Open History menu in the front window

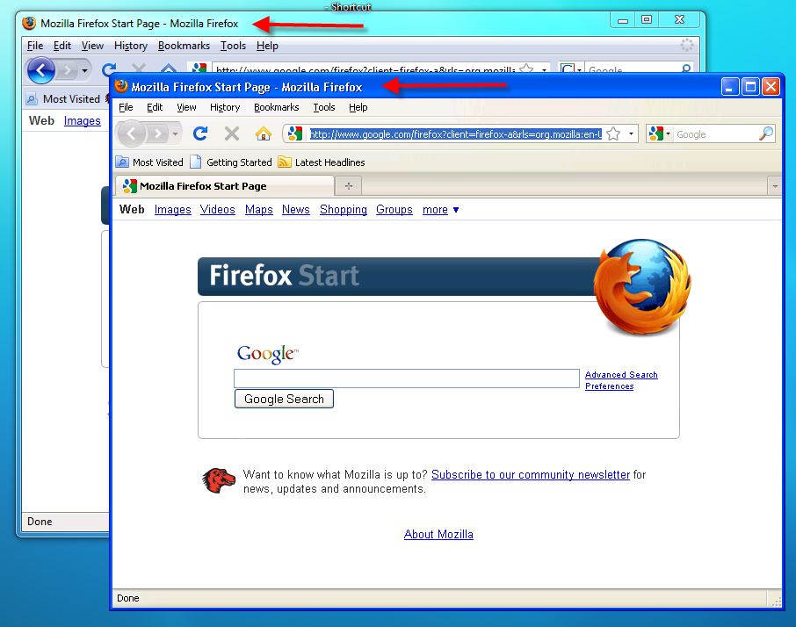(x=225, y=107)
